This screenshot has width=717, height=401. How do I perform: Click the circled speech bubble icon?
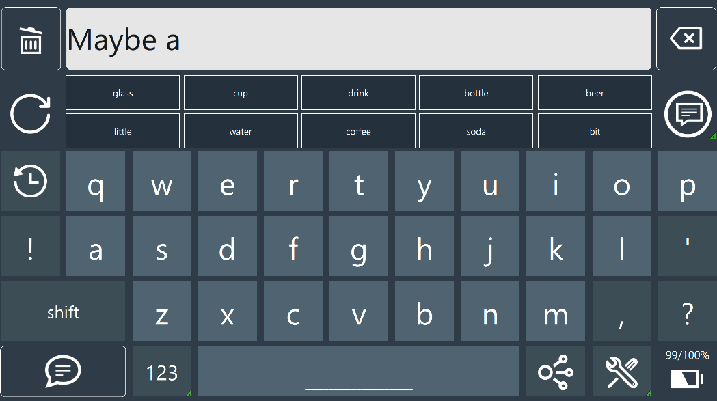[x=686, y=113]
